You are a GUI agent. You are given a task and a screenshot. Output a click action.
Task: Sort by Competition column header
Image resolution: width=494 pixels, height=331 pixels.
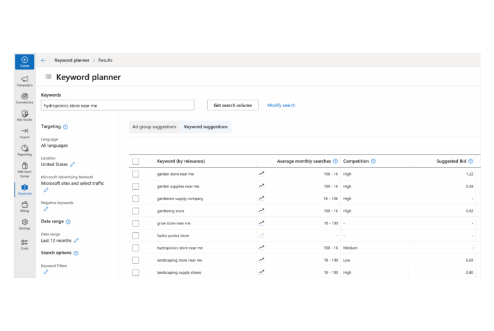pyautogui.click(x=356, y=161)
